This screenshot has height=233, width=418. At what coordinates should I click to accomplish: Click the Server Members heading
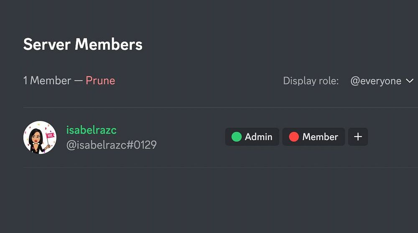coord(83,44)
